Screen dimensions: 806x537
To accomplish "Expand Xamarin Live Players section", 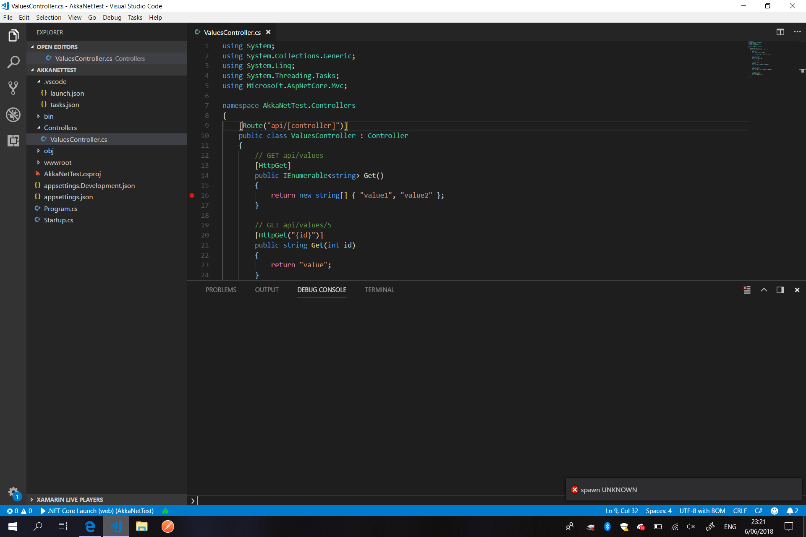I will tap(69, 500).
